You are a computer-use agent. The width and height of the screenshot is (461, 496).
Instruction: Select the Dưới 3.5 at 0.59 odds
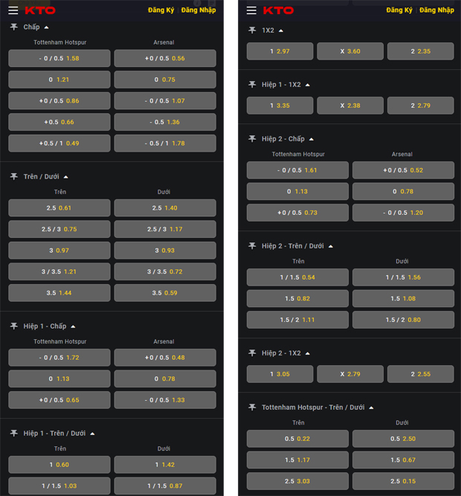[x=165, y=293]
